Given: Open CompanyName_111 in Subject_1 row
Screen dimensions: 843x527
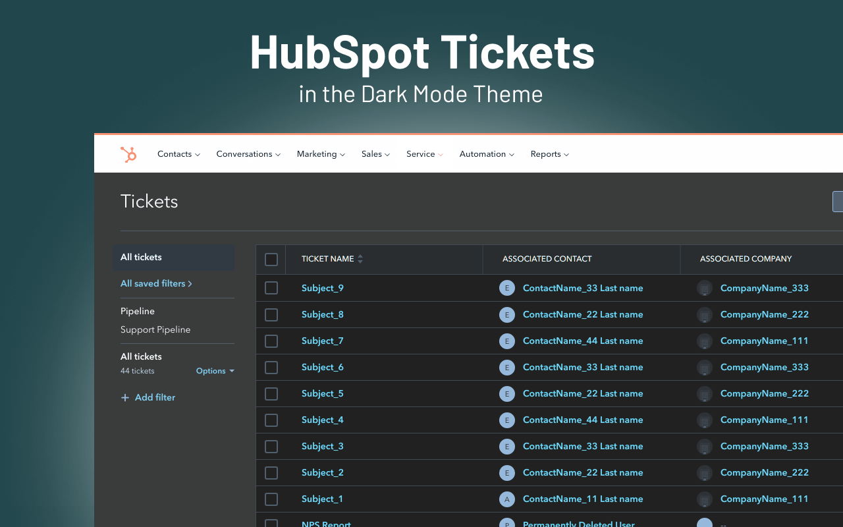Looking at the screenshot, I should click(x=765, y=499).
